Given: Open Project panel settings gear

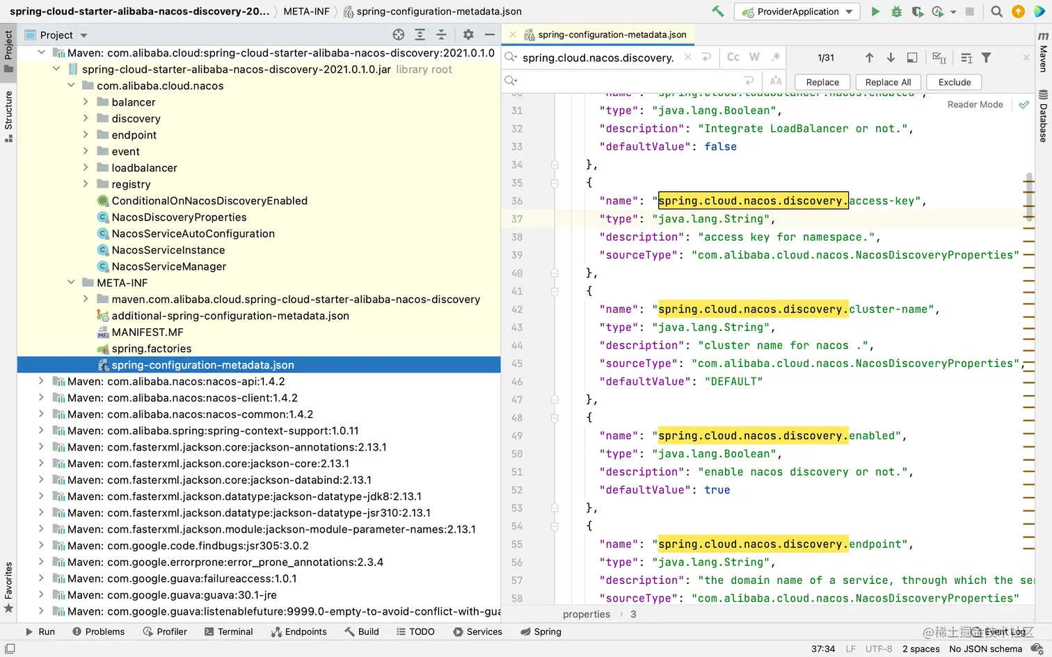Looking at the screenshot, I should click(468, 35).
